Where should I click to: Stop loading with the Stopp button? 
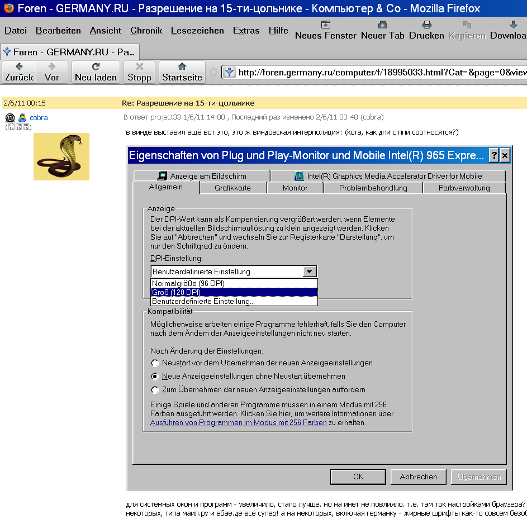click(x=140, y=72)
